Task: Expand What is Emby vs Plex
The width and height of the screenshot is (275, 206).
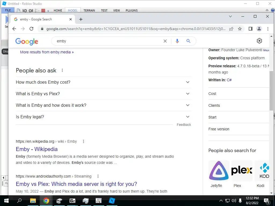Action: [x=103, y=94]
